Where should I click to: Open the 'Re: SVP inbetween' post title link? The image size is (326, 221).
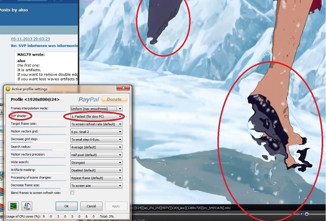pos(44,46)
